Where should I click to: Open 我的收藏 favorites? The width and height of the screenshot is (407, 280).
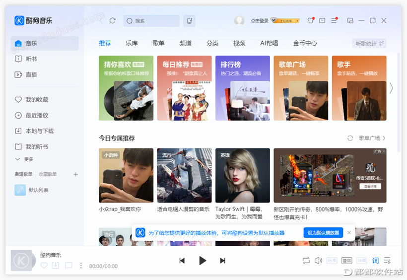coord(45,99)
